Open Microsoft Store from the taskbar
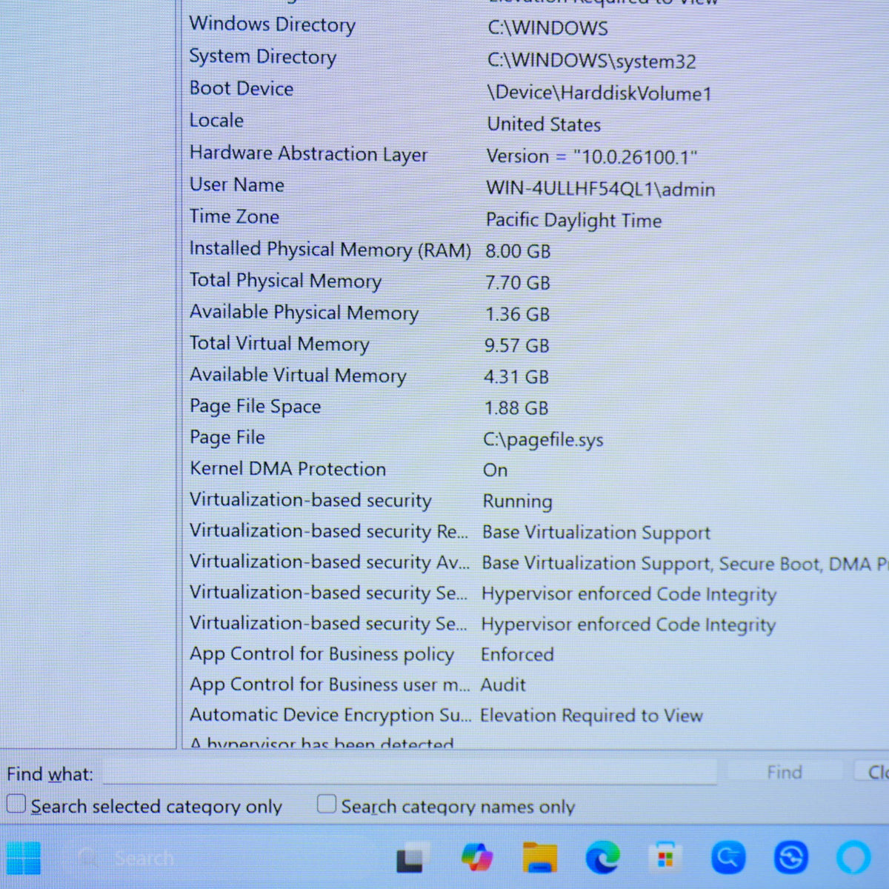The height and width of the screenshot is (889, 889). tap(665, 858)
